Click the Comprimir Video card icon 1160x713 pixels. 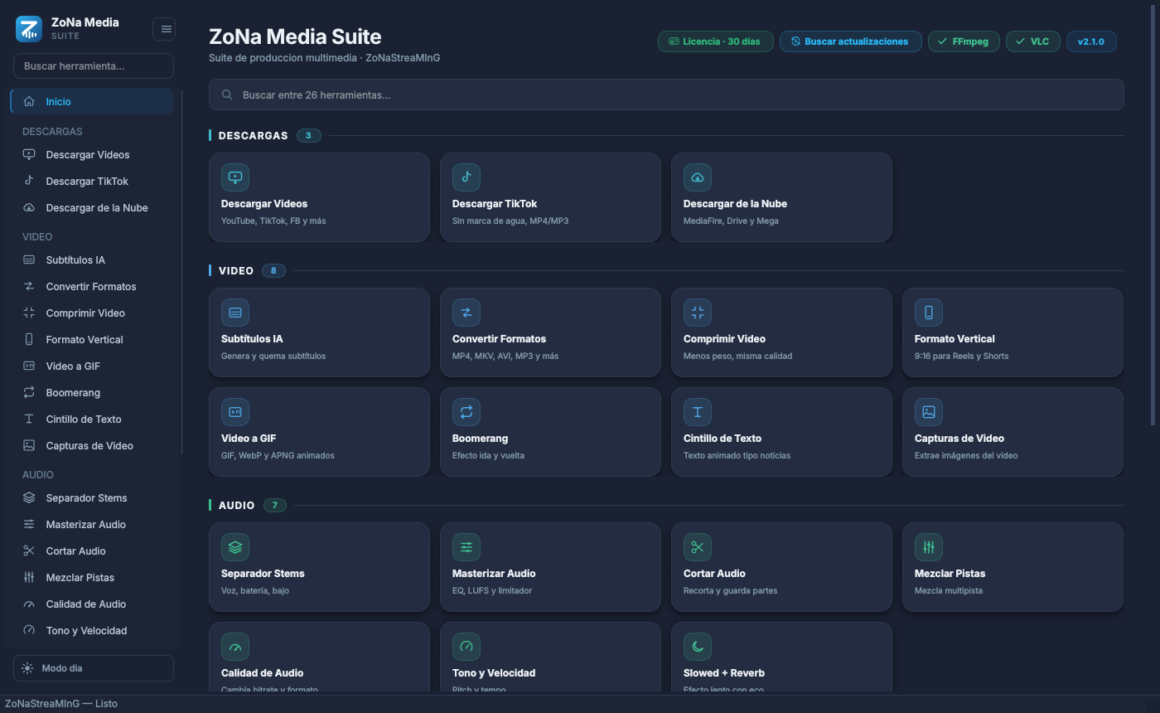tap(698, 313)
